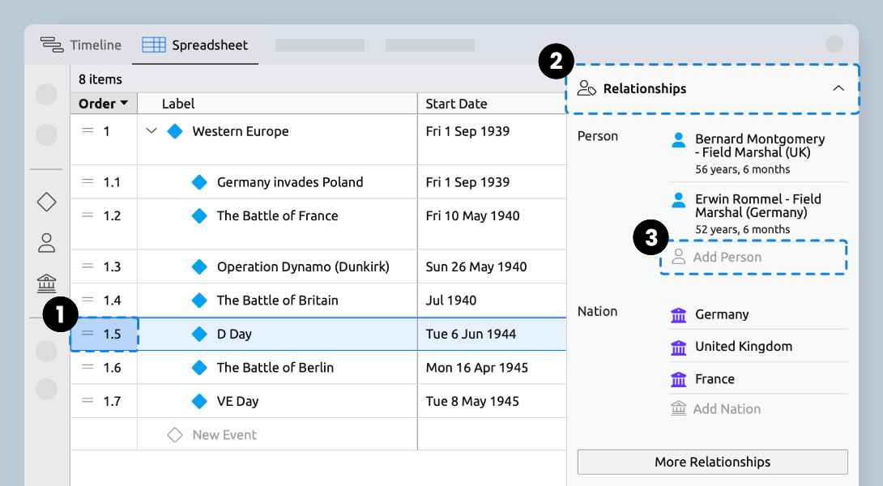
Task: Click the Tue 6 Jun 1944 date cell
Action: [x=471, y=334]
